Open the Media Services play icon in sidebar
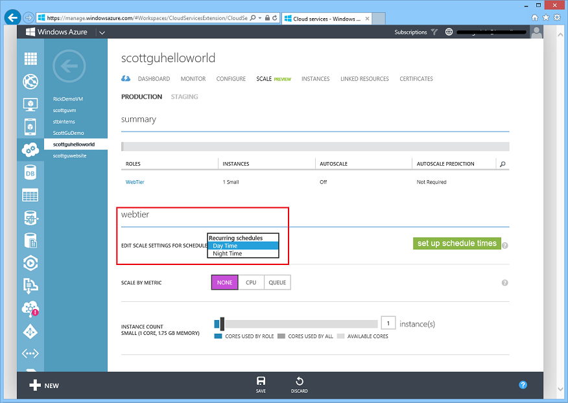Screen dimensions: 568x403 point(30,263)
